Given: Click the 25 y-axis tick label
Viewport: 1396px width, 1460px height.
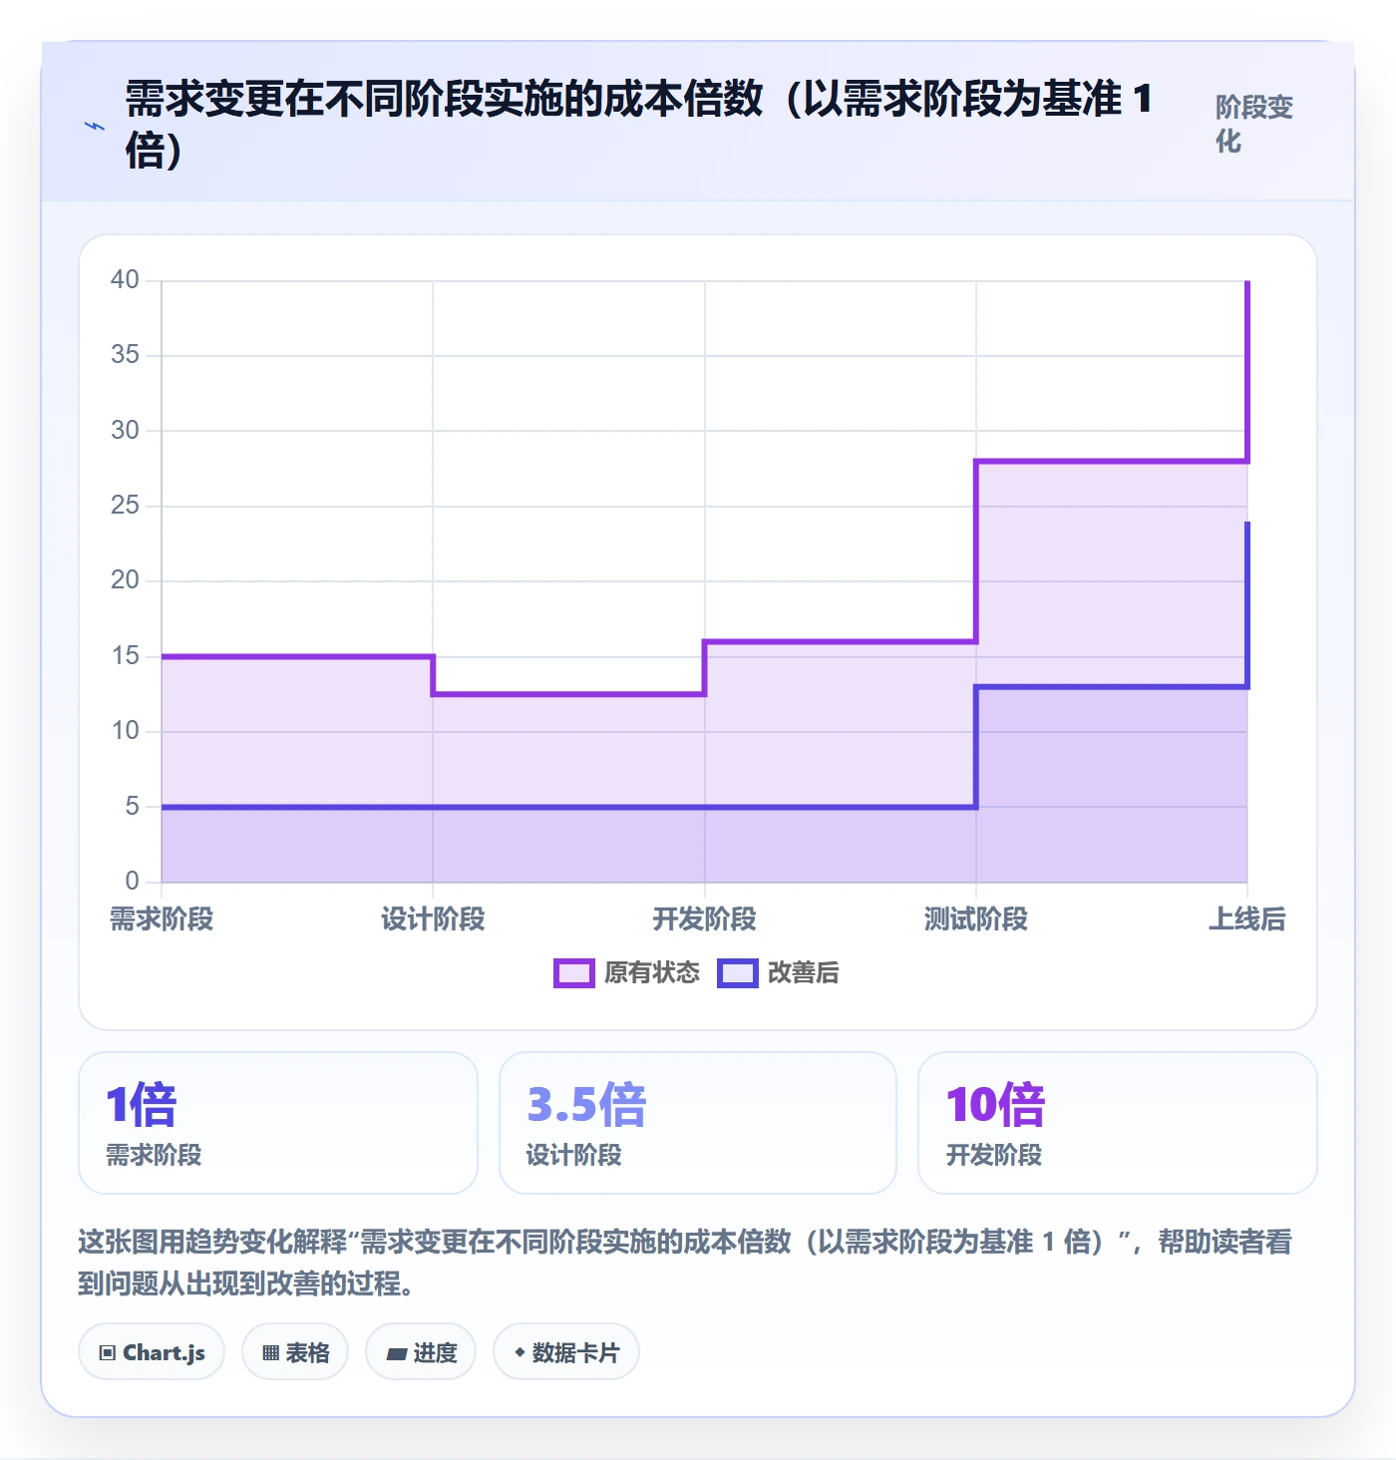Looking at the screenshot, I should (125, 506).
